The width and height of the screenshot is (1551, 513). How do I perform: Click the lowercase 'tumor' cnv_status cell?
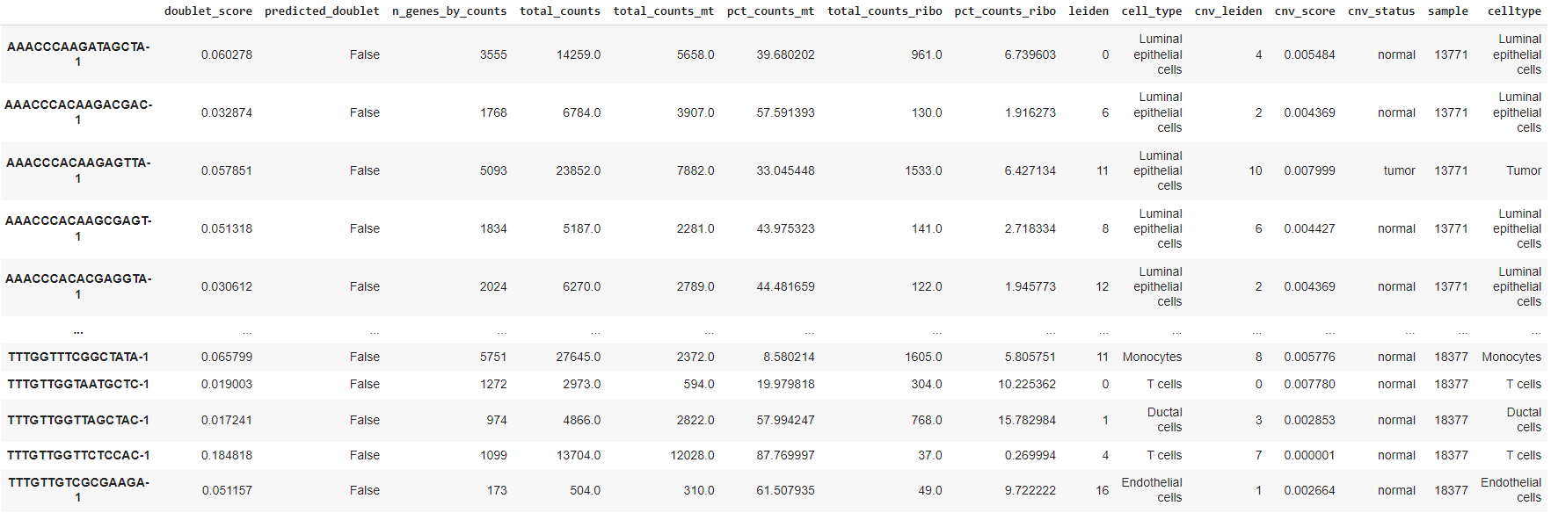pos(1399,170)
